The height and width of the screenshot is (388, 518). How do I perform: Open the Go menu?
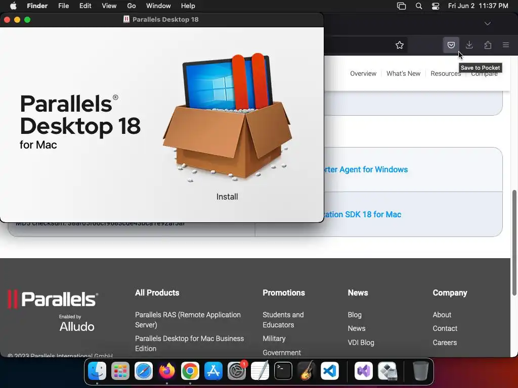[x=131, y=6]
